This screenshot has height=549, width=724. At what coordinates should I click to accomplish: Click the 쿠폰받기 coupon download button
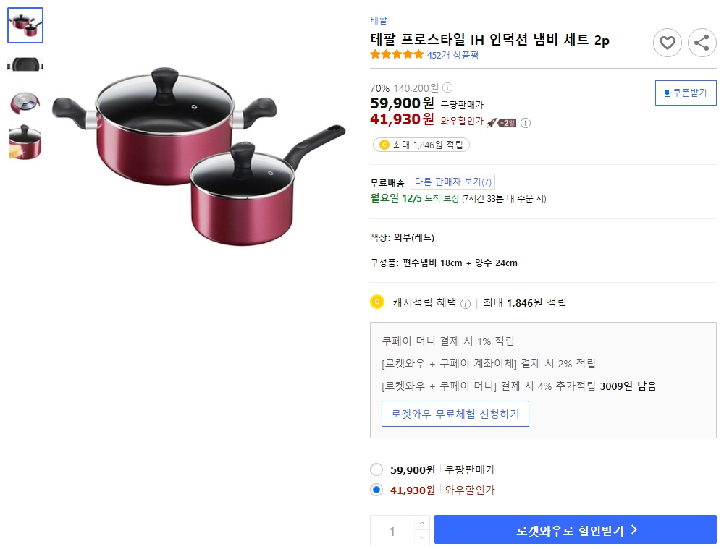coord(685,93)
